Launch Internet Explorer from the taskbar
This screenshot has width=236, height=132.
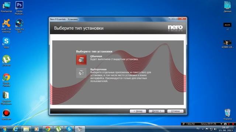coord(15,129)
